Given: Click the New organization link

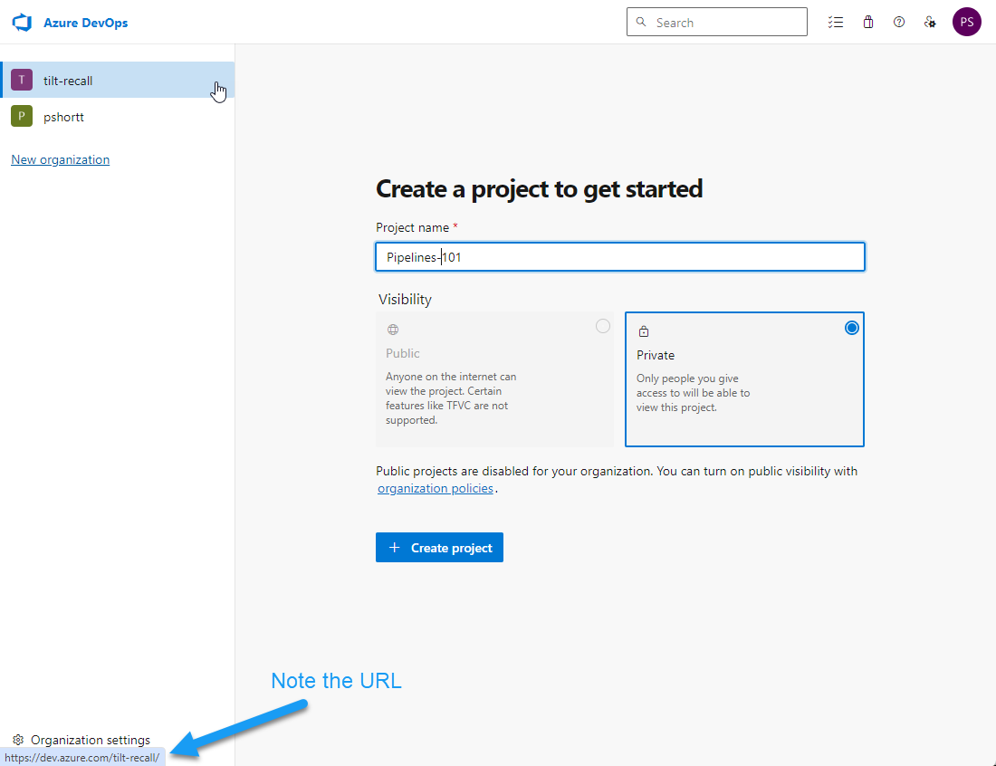Looking at the screenshot, I should (60, 159).
